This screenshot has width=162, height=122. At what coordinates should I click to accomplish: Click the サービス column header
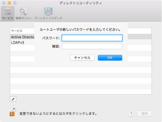click(22, 31)
